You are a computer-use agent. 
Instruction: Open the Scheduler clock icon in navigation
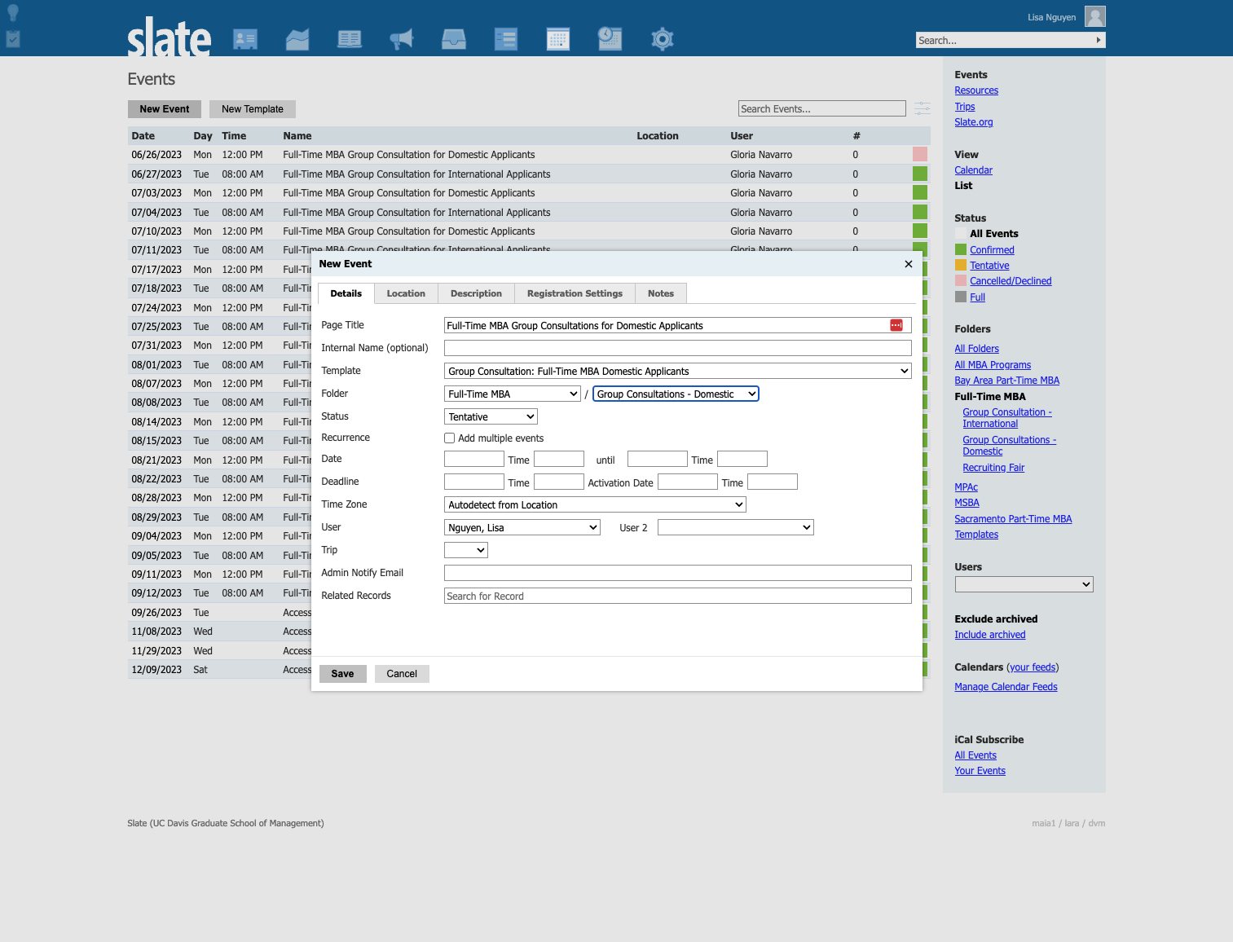click(610, 38)
